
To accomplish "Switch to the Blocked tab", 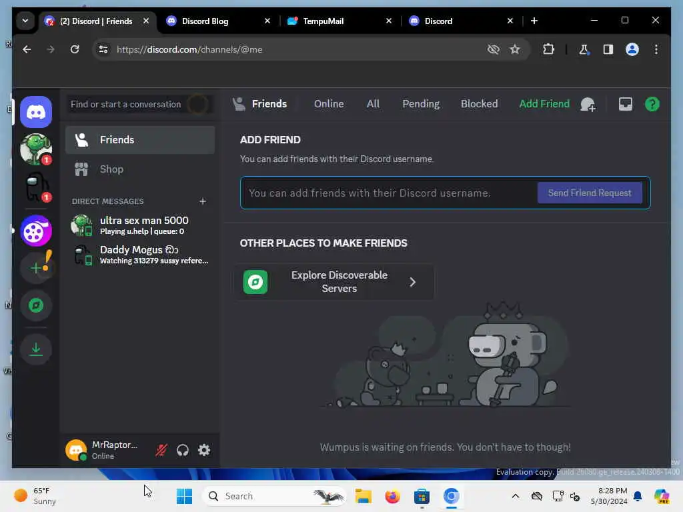I will click(x=479, y=103).
